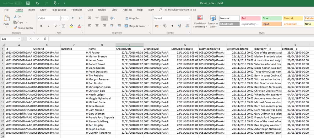Click the Italic formatting icon
Screen dimensions: 314x138
(48, 26)
